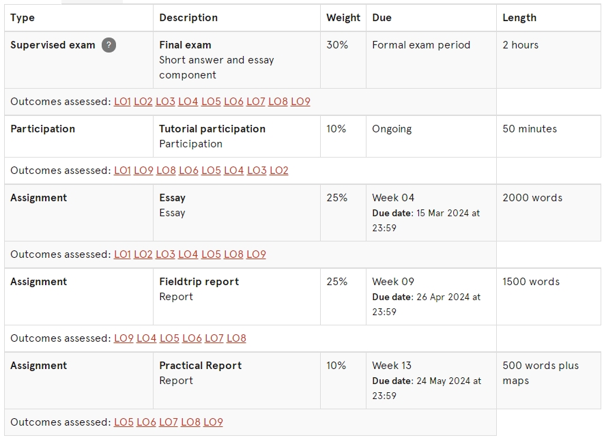The height and width of the screenshot is (440, 604).
Task: Select LO7 in Fieldtrip report outcomes
Action: (214, 338)
